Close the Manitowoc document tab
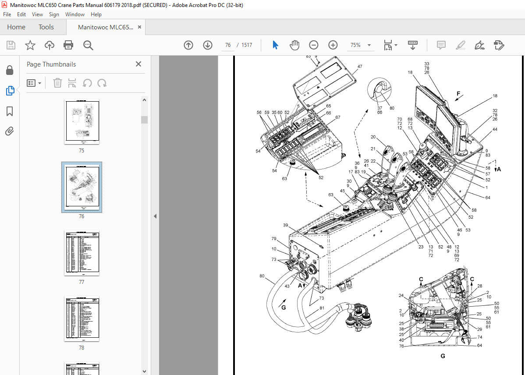525x375 pixels. [140, 27]
